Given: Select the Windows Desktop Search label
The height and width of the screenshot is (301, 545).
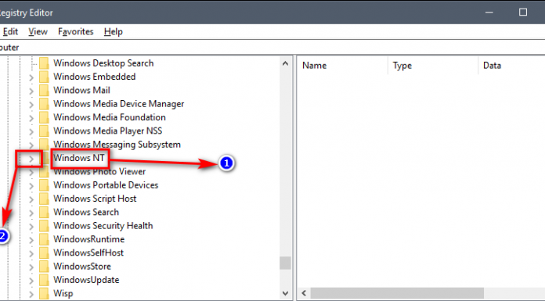Looking at the screenshot, I should [x=103, y=63].
